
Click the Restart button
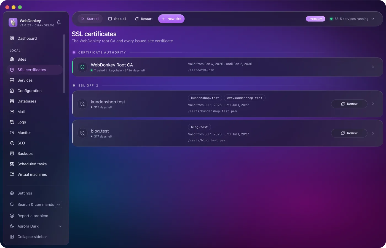pyautogui.click(x=144, y=19)
